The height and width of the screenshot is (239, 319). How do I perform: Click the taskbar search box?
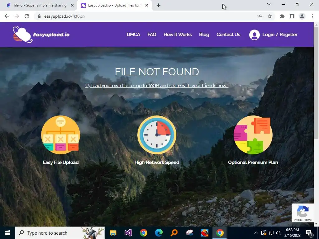point(60,233)
